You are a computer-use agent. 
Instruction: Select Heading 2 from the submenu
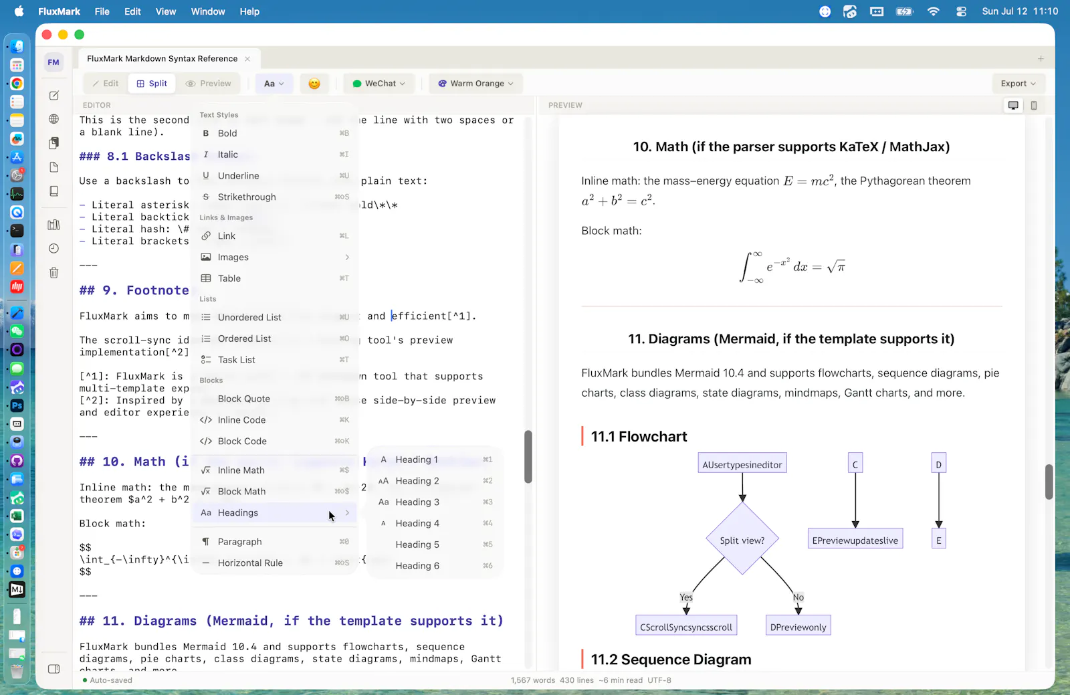click(435, 481)
